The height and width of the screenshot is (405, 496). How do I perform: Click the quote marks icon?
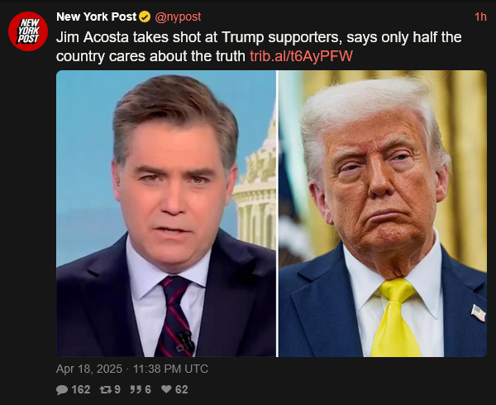(136, 389)
